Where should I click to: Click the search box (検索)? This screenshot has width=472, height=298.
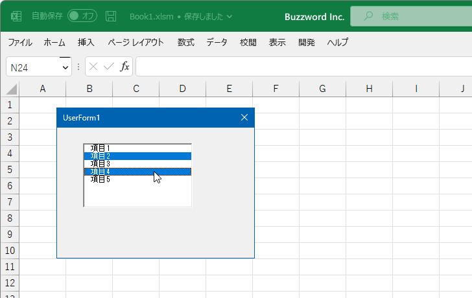[x=411, y=16]
